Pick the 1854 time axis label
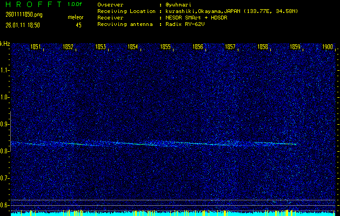The width and height of the screenshot is (340, 216). (x=133, y=47)
